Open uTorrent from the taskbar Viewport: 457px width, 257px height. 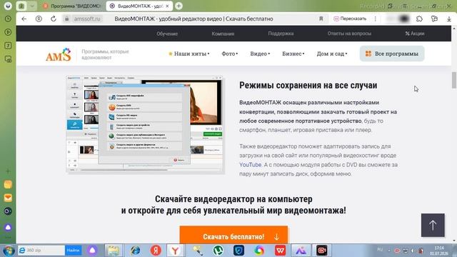pos(218,251)
